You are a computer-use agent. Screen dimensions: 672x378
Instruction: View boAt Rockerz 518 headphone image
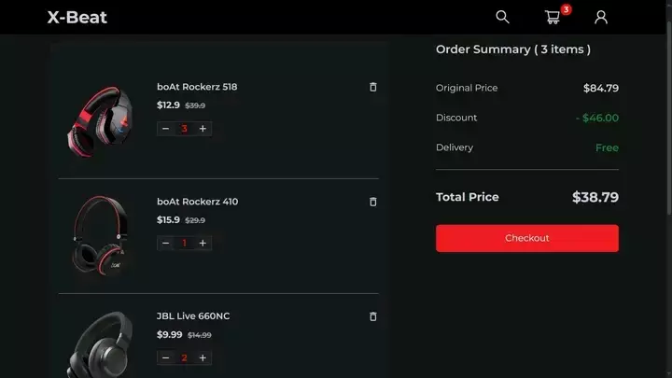pyautogui.click(x=101, y=121)
